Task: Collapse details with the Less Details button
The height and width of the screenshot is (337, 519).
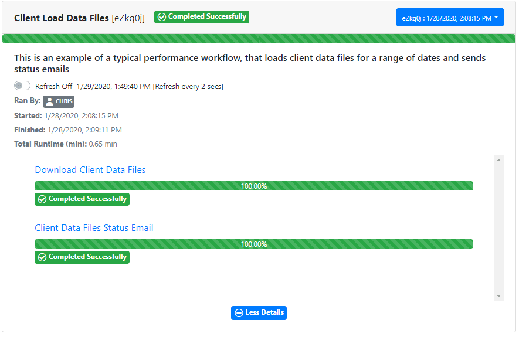Action: (259, 313)
